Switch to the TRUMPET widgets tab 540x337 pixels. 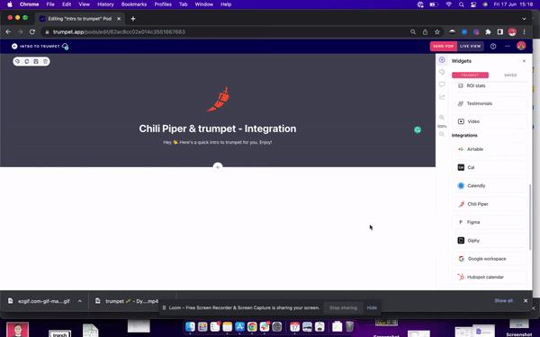(x=470, y=75)
